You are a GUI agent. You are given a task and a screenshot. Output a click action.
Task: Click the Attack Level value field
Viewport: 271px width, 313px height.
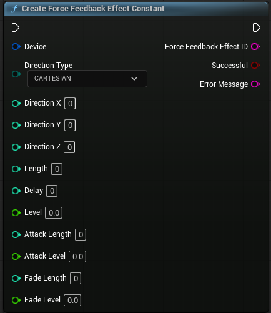(77, 256)
